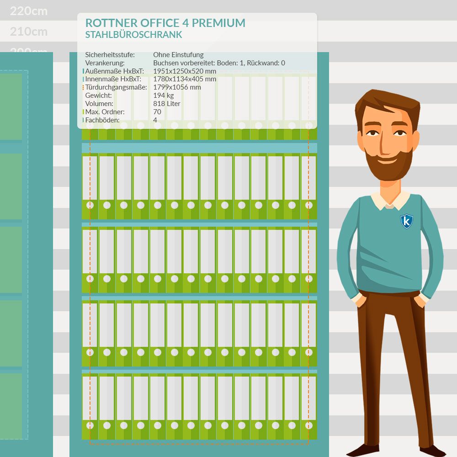This screenshot has height=457, width=457.
Task: Click the teal legend marker beside Außenmaße
Action: click(83, 71)
